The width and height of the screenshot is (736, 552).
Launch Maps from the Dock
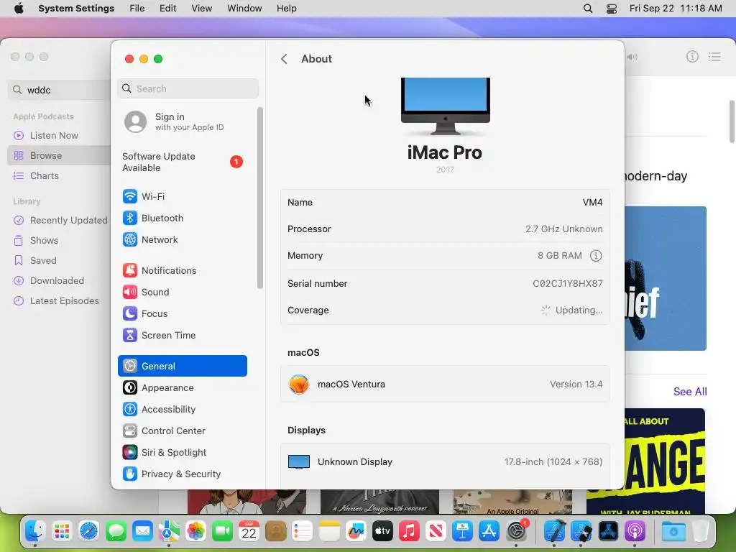[x=169, y=531]
